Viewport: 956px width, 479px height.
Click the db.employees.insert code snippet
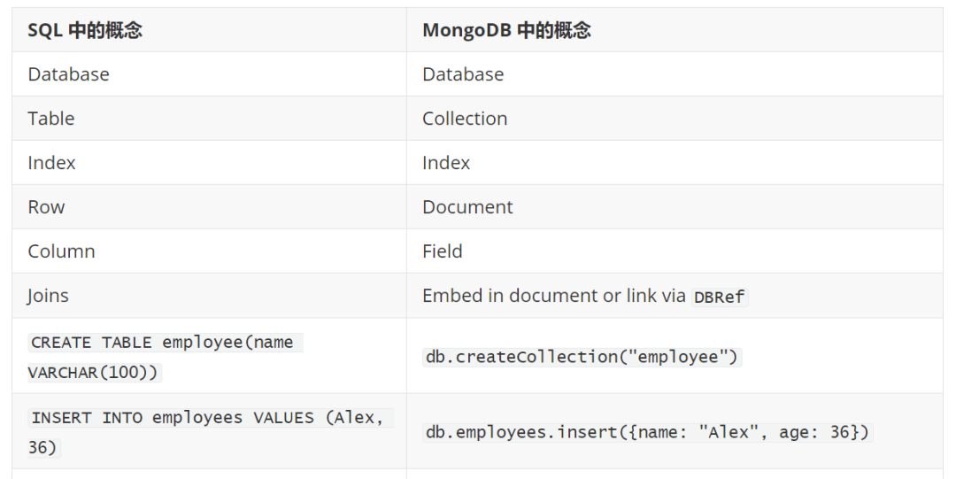point(648,432)
